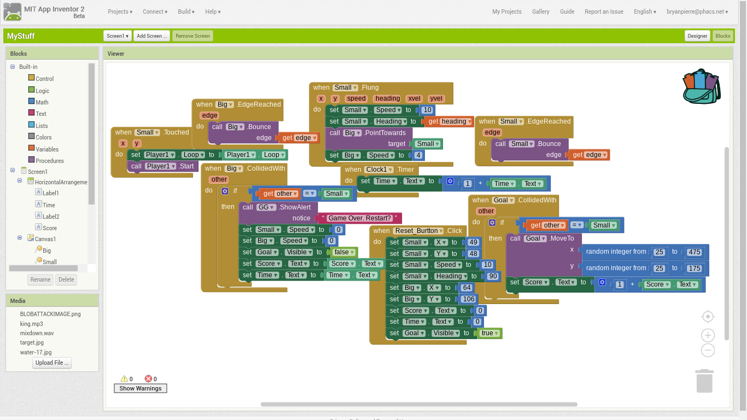Select the Canvas1 component icon

click(x=31, y=238)
